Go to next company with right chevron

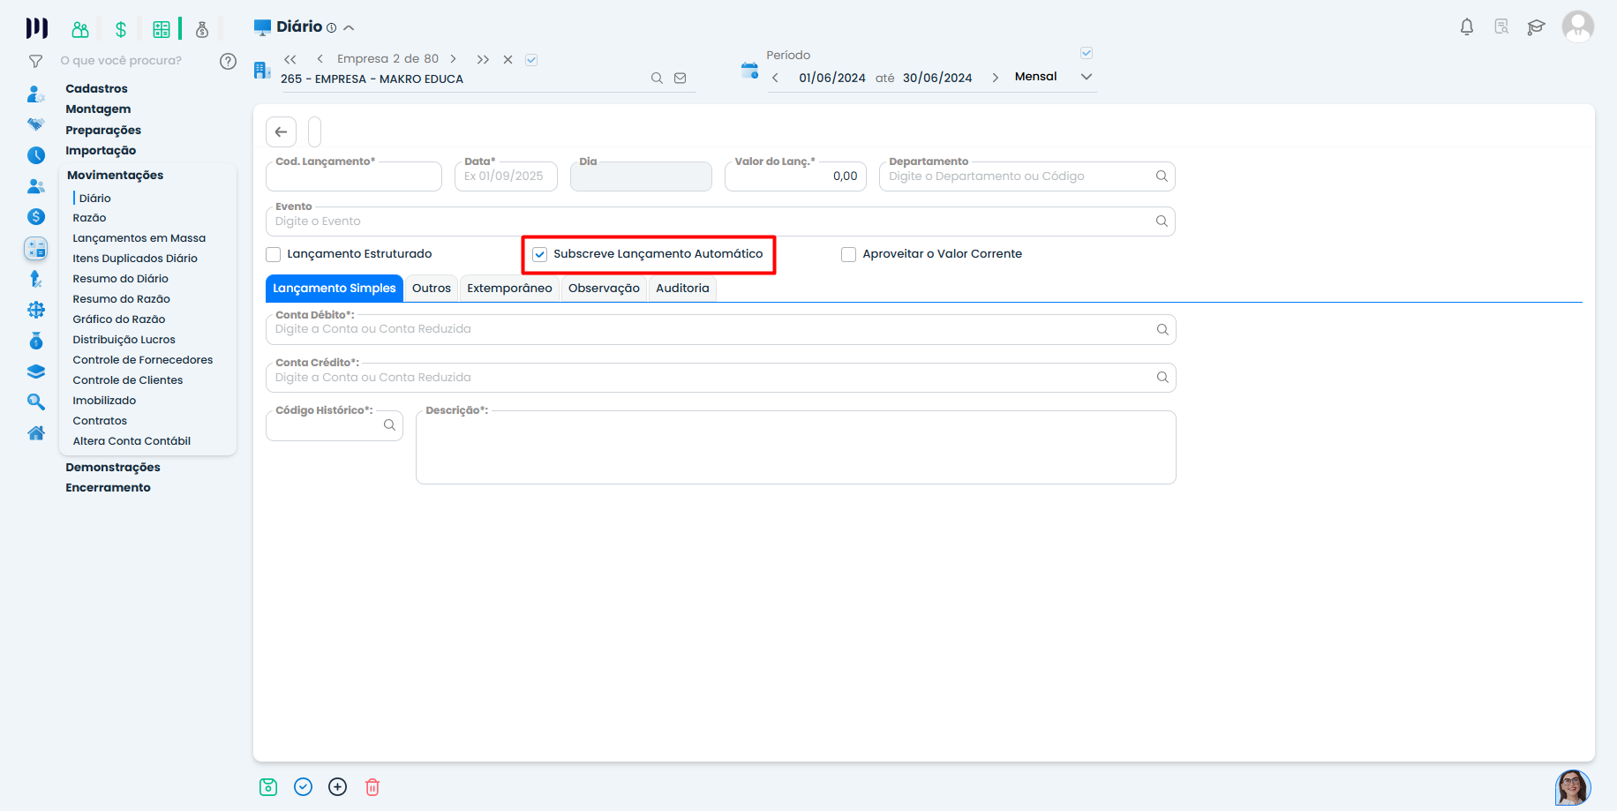pos(454,59)
